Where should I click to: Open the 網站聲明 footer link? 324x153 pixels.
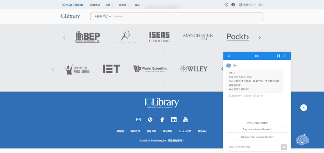coord(168,131)
